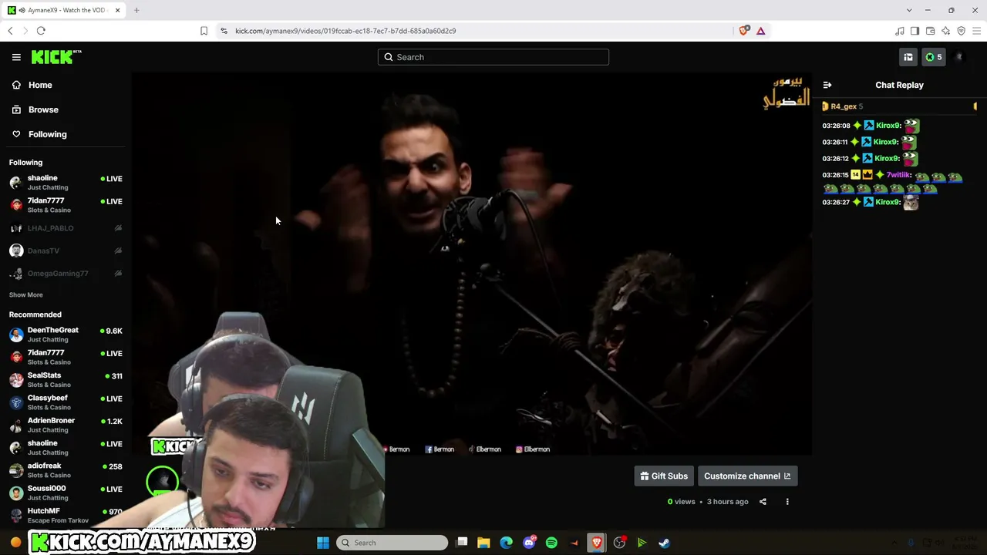Click into the Kick search field

click(x=493, y=57)
